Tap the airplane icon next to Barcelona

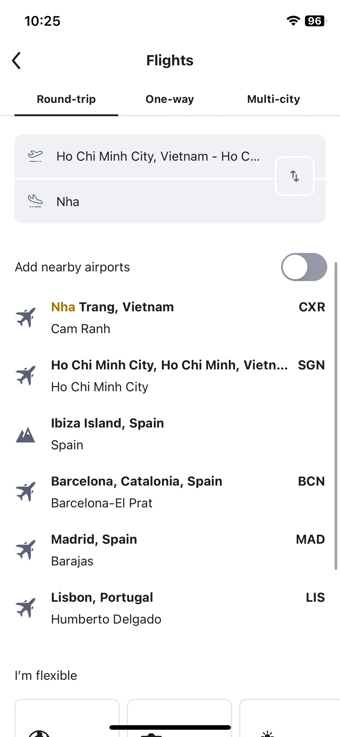coord(26,492)
